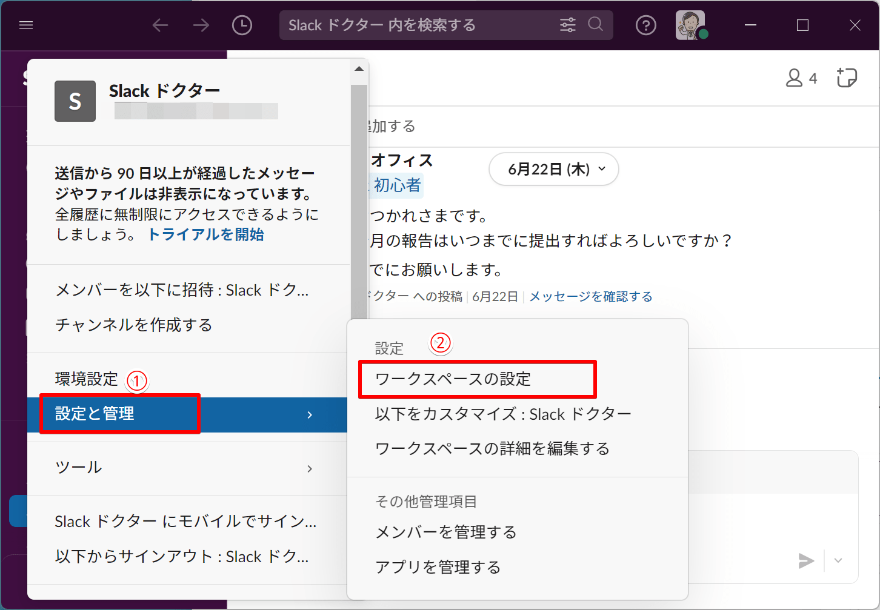Open the canvas icon in header
Viewport: 880px width, 610px height.
click(x=847, y=78)
